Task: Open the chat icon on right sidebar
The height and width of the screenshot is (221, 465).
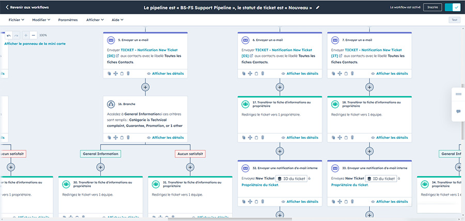Action: [458, 112]
